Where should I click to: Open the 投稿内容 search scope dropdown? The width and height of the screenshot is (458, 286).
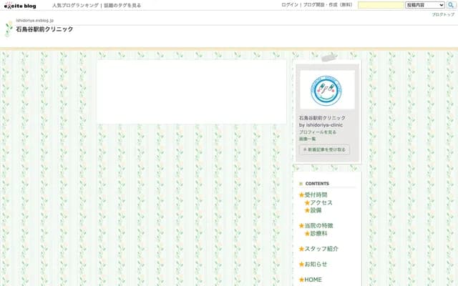coord(424,5)
